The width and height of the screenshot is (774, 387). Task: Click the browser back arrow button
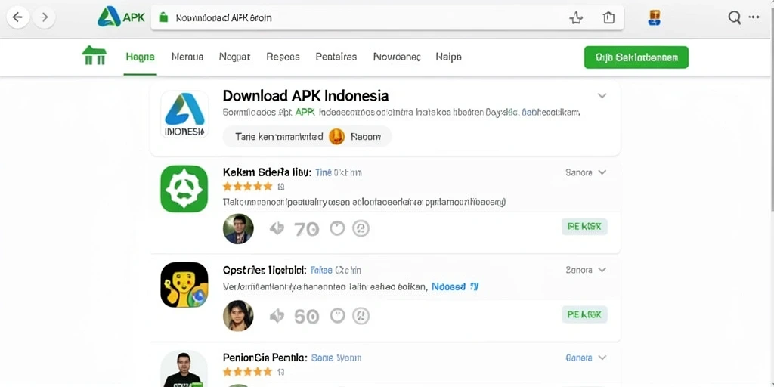click(x=18, y=18)
